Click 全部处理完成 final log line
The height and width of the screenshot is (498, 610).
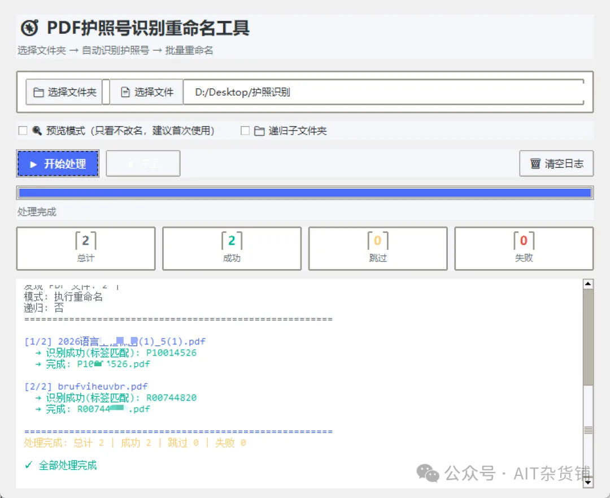(x=60, y=465)
